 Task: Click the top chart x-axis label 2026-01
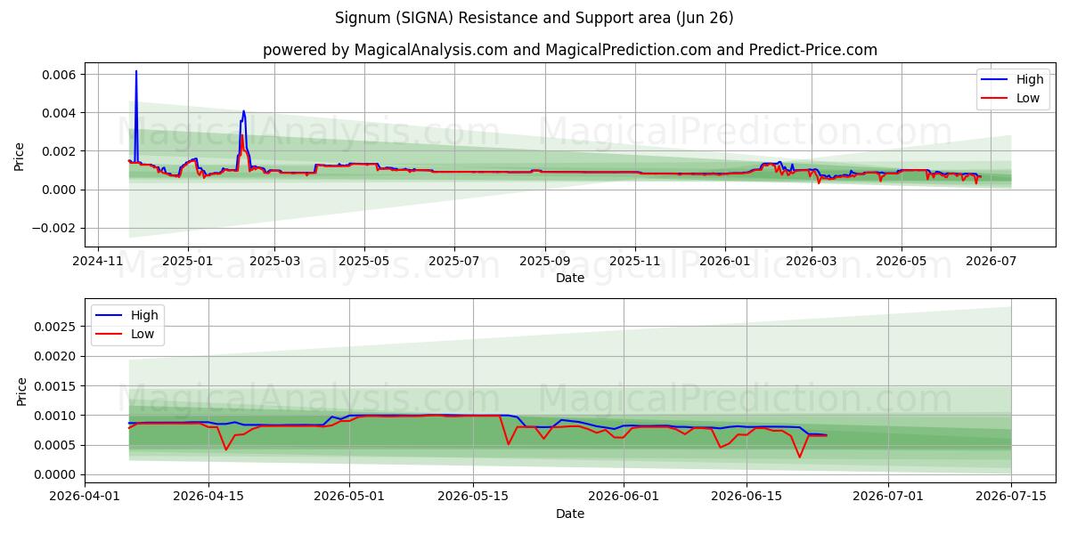tap(724, 262)
